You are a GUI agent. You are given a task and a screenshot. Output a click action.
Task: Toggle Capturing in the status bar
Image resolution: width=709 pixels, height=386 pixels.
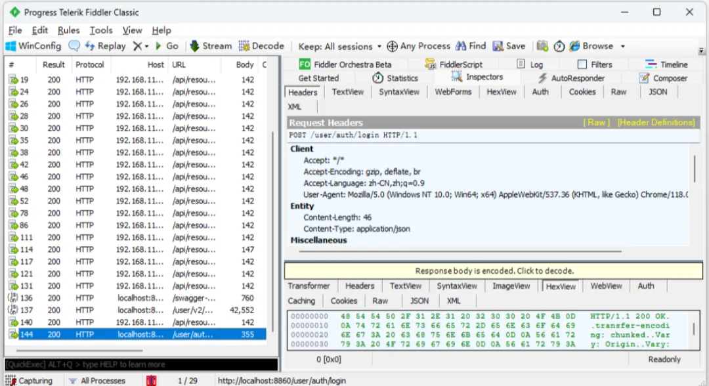pyautogui.click(x=29, y=381)
